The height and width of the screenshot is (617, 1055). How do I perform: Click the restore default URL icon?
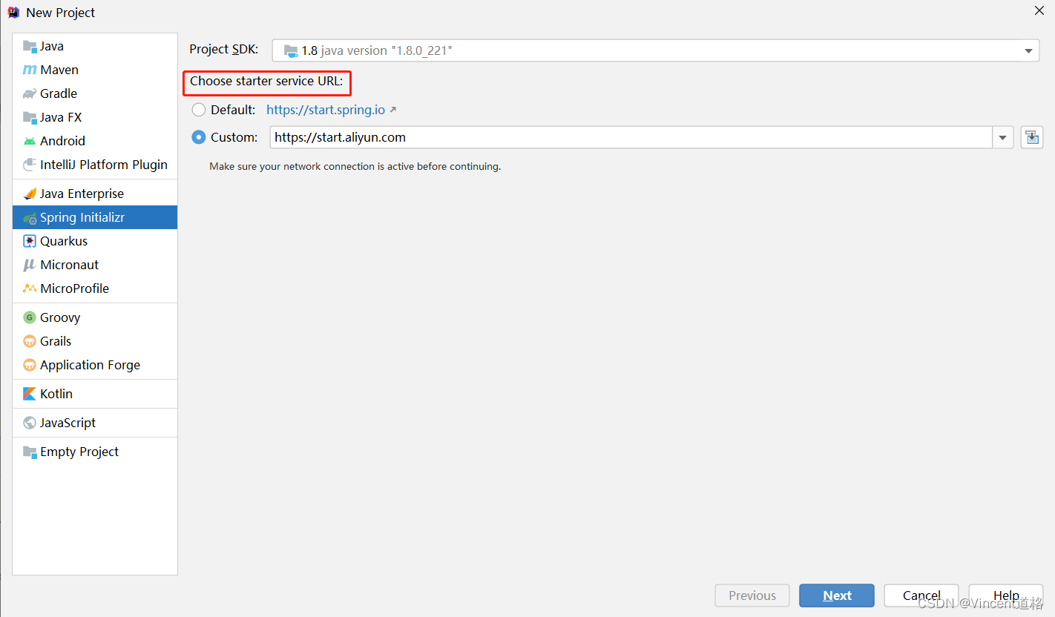(x=1031, y=136)
